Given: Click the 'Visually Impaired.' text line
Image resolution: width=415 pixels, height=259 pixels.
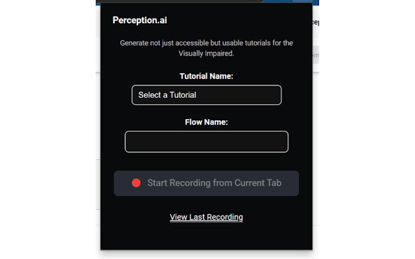Looking at the screenshot, I should [x=206, y=53].
